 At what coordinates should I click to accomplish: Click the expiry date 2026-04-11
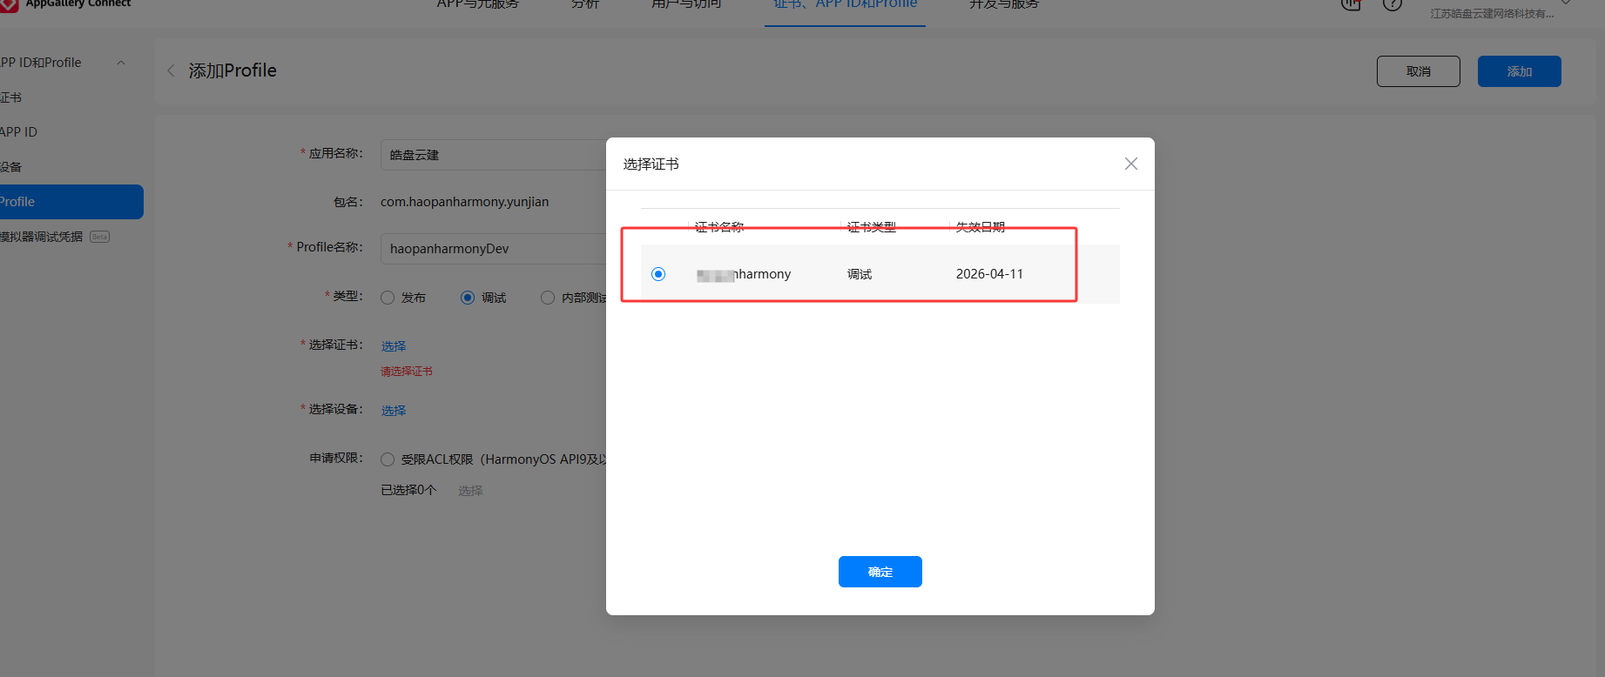click(x=989, y=274)
